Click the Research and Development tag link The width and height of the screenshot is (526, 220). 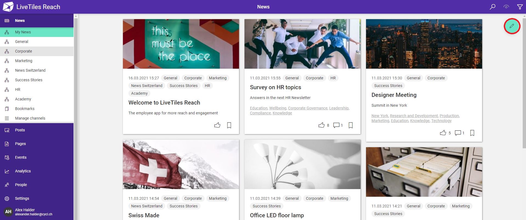click(x=414, y=116)
